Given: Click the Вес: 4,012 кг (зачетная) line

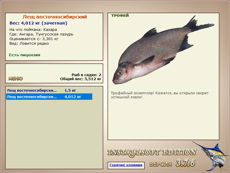Looking at the screenshot, I should pos(38,23).
